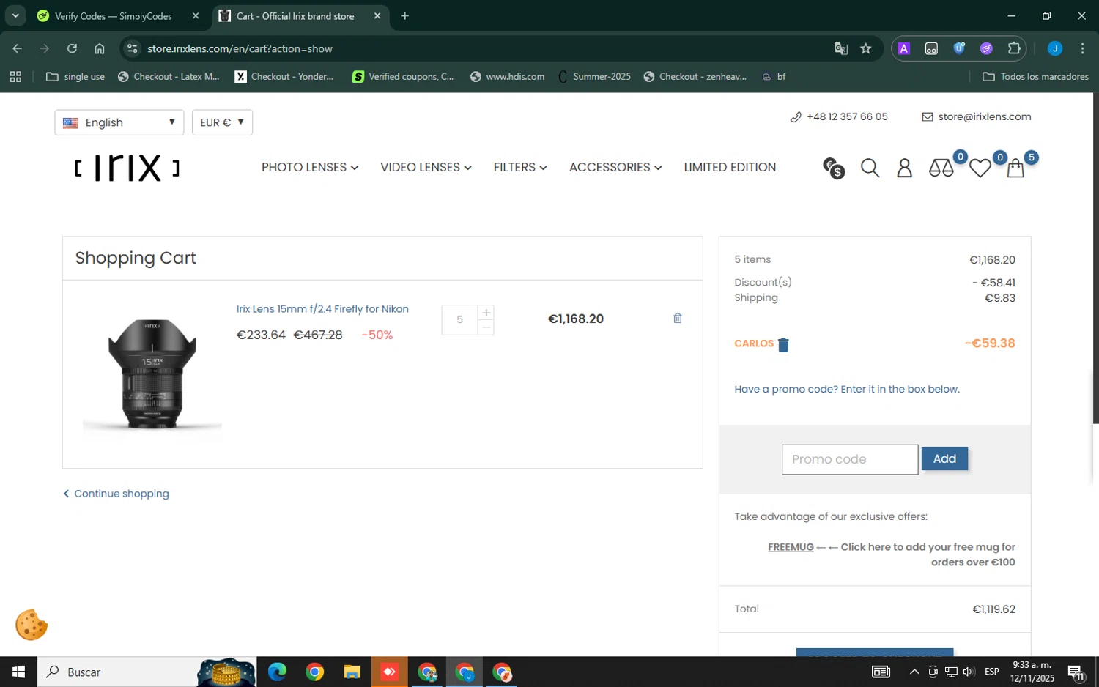Open the language dropdown showing English
Image resolution: width=1099 pixels, height=687 pixels.
[x=119, y=122]
